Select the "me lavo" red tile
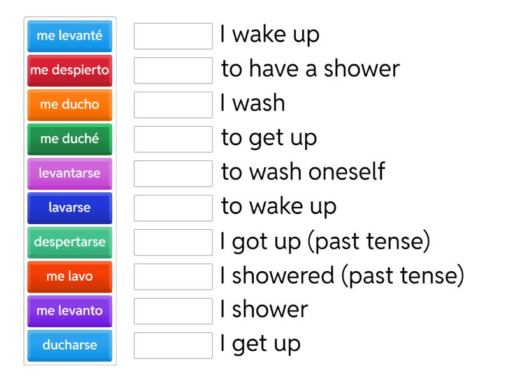510x382 pixels. (x=69, y=277)
